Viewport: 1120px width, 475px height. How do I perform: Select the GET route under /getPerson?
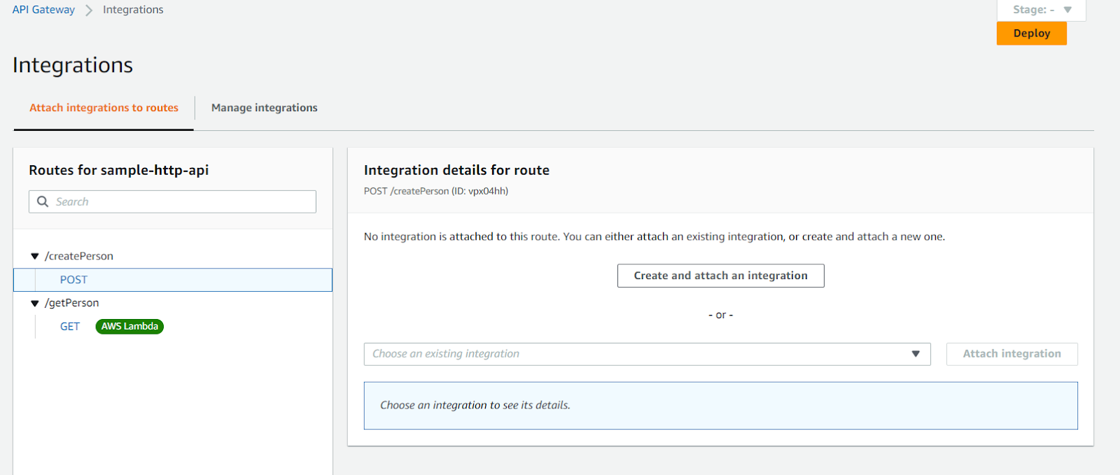tap(70, 327)
